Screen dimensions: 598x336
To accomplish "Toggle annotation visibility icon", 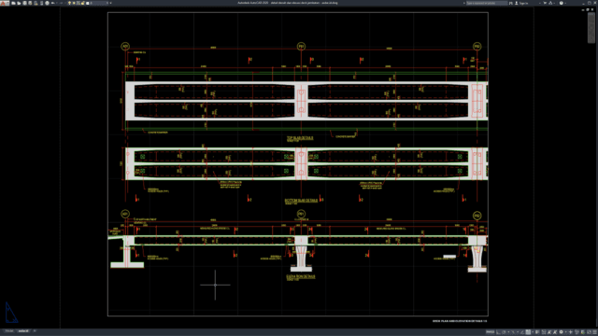I will (x=549, y=332).
